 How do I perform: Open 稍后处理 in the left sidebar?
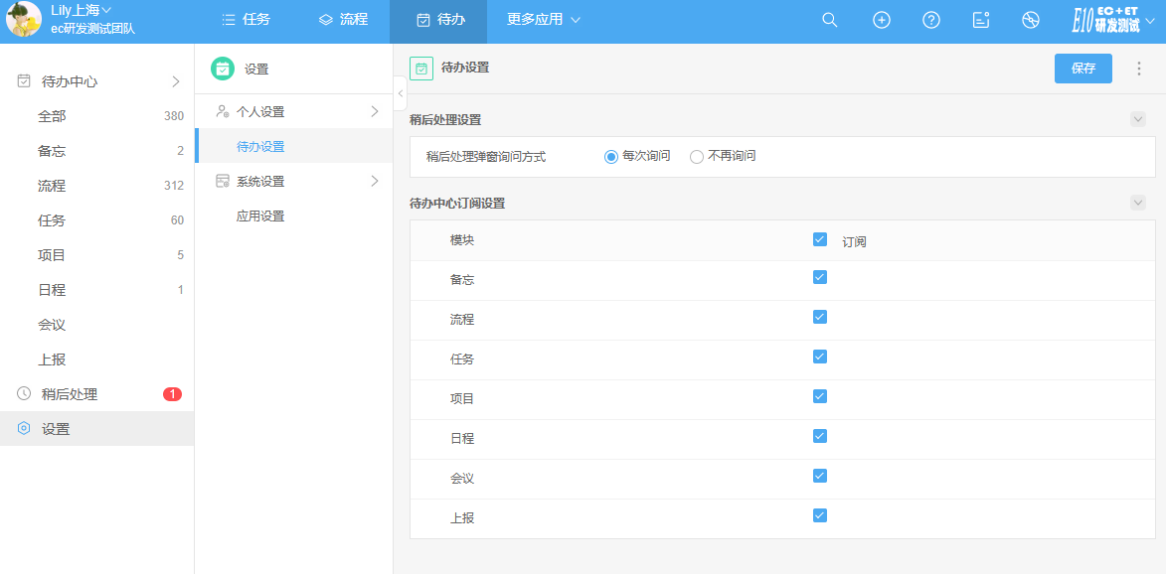pyautogui.click(x=70, y=394)
